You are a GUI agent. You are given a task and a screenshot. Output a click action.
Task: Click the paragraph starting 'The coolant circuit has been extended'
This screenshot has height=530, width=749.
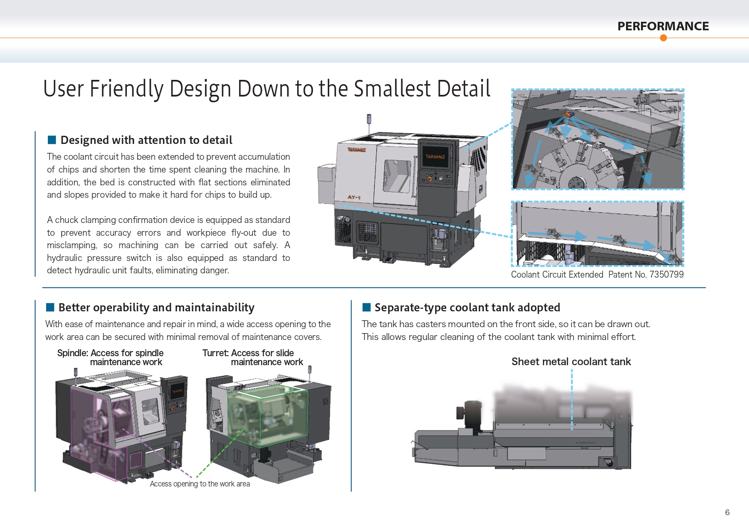(x=169, y=176)
